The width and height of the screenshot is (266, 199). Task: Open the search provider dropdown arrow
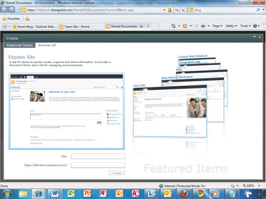click(x=263, y=10)
